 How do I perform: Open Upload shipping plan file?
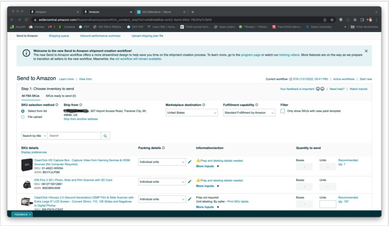(147, 36)
